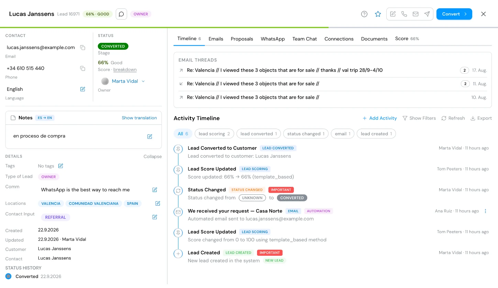Viewport: 498px width, 288px height.
Task: Switch to the Emails tab
Action: pos(216,39)
